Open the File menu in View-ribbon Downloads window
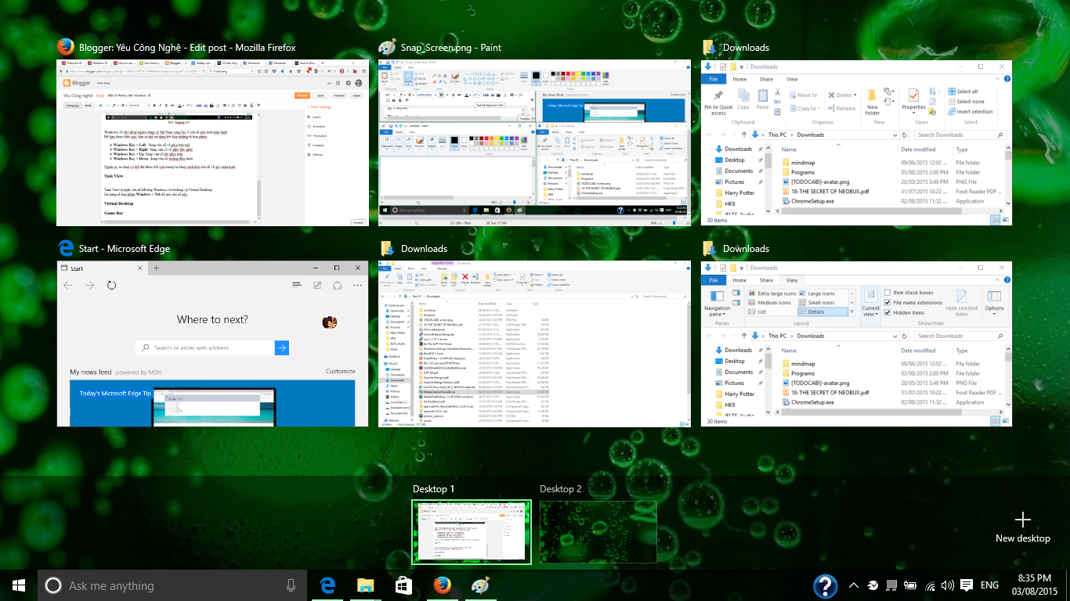 tap(714, 280)
